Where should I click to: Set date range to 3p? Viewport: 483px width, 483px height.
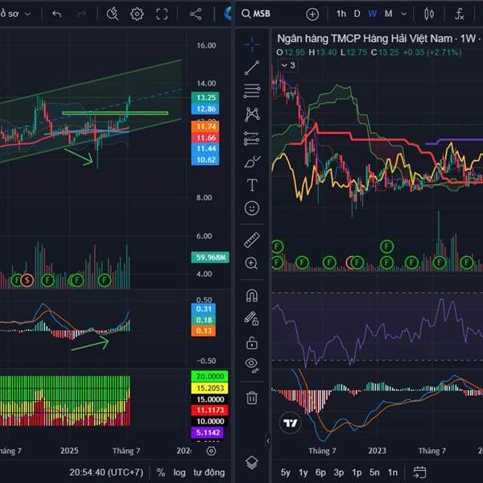(339, 473)
